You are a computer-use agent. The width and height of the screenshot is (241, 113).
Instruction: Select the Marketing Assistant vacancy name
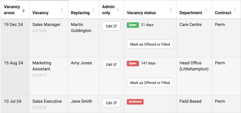[42, 66]
